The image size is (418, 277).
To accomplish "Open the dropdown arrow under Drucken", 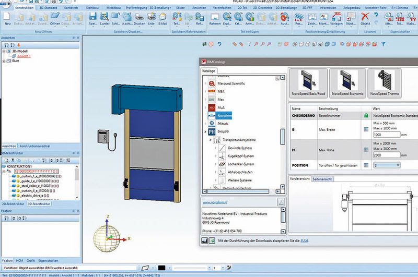I will [x=140, y=27].
